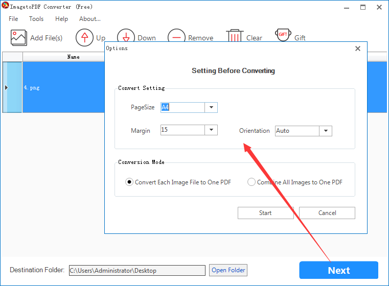Close the Options dialog with X
389x286 pixels.
[357, 49]
